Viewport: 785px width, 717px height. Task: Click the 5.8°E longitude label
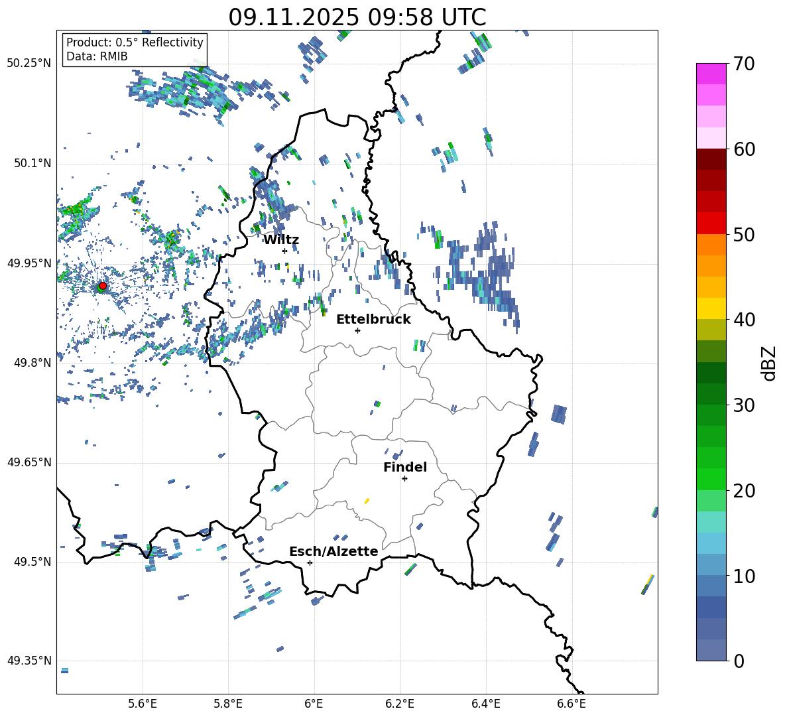(x=228, y=704)
